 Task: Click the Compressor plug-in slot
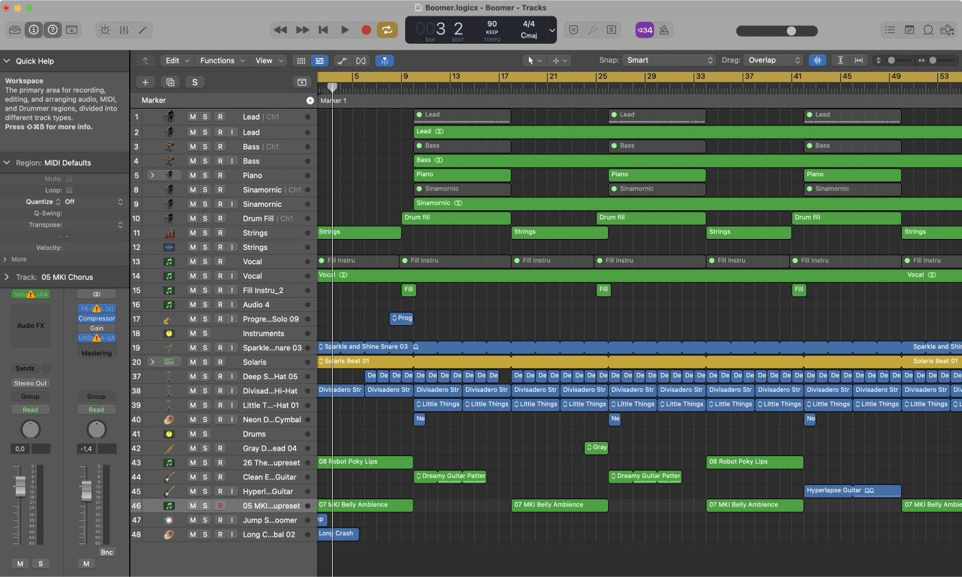(97, 318)
